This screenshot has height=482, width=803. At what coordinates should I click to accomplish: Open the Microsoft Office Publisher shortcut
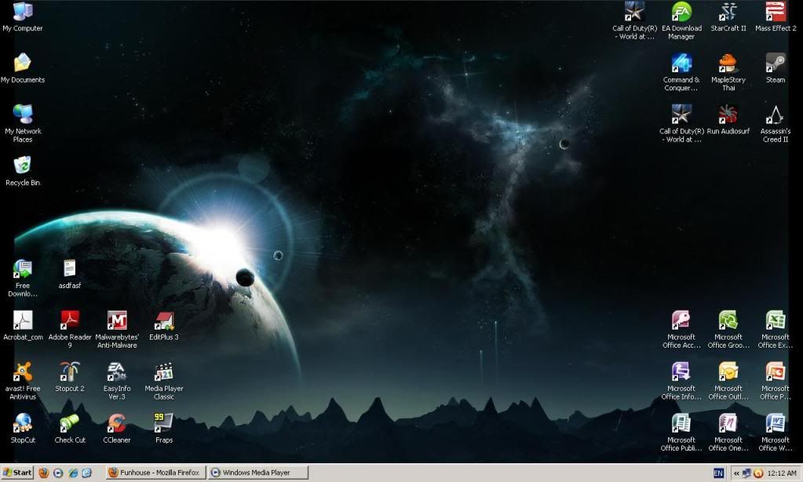[x=681, y=423]
